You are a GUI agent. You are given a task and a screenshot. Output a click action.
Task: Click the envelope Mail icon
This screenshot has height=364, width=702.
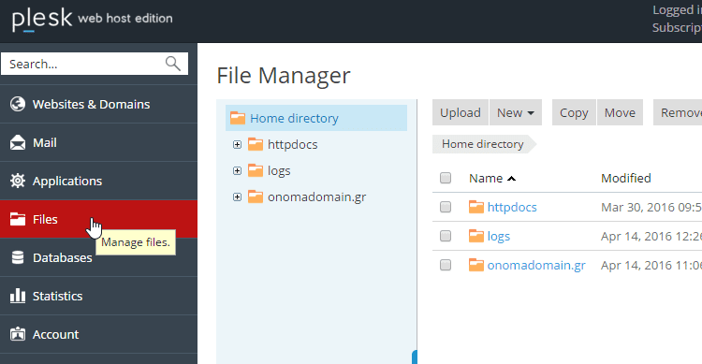pyautogui.click(x=18, y=142)
